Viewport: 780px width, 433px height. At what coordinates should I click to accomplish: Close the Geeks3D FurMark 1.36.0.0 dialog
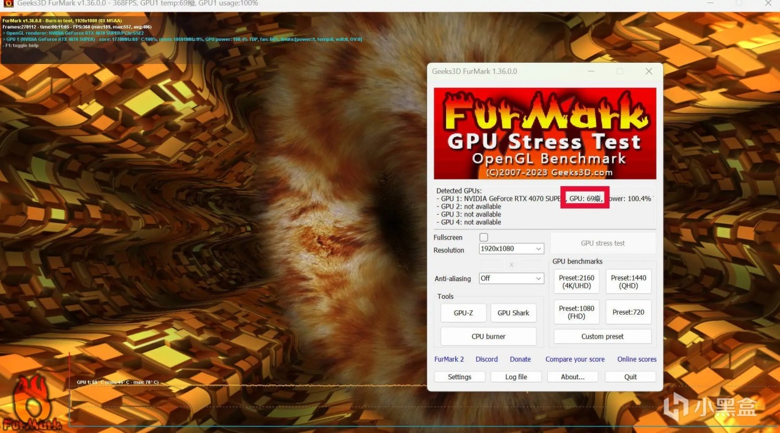click(x=649, y=71)
